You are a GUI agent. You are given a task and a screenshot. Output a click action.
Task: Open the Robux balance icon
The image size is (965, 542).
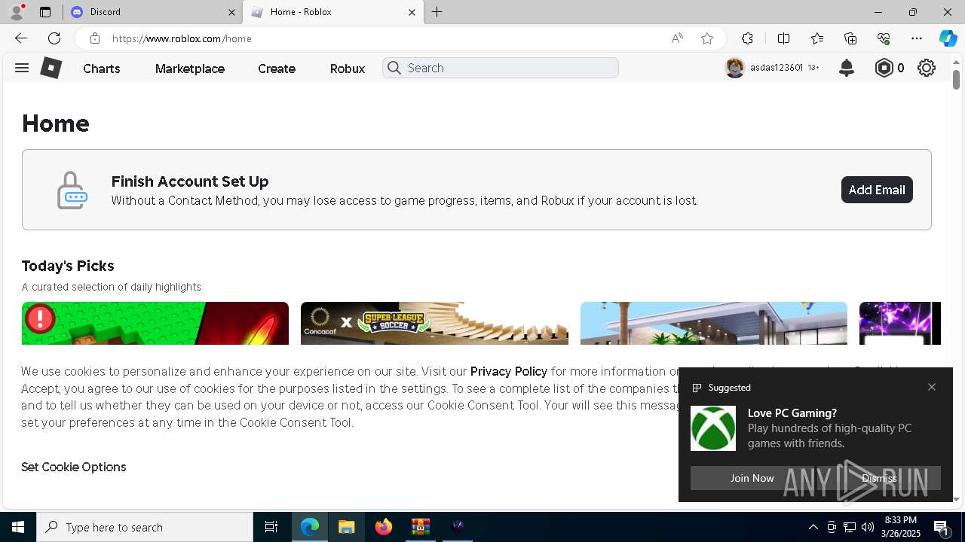point(884,68)
